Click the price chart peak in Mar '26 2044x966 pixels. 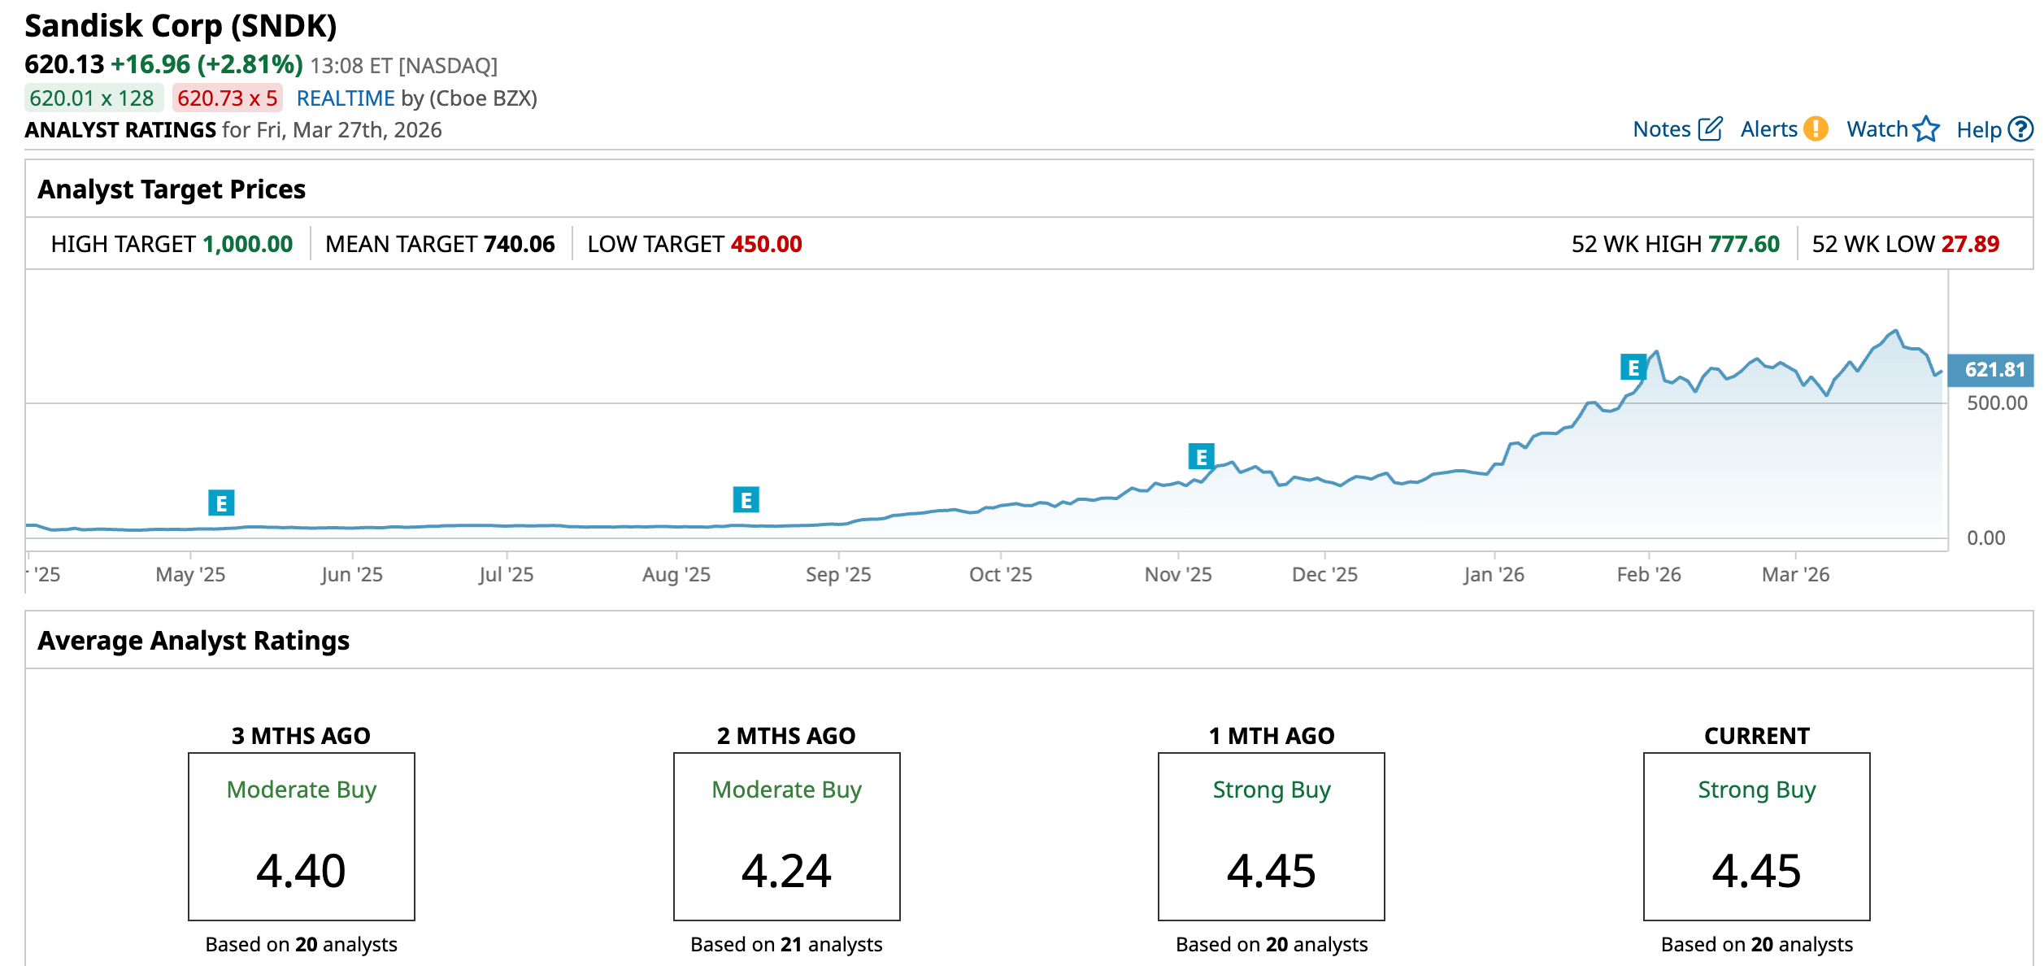(1896, 331)
